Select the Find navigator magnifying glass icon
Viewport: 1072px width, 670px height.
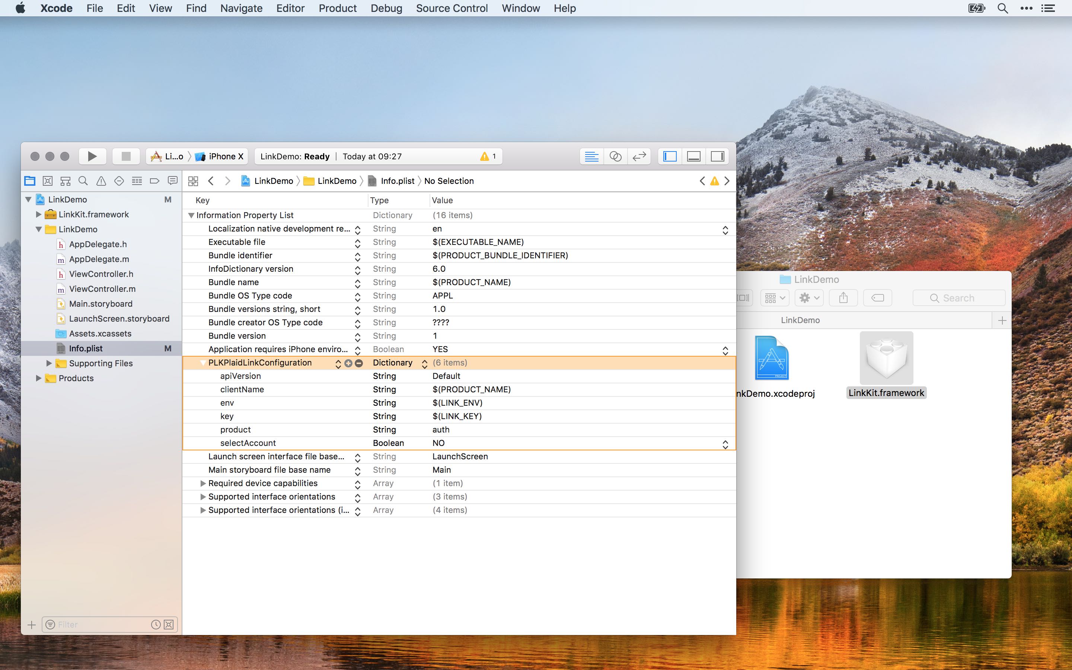(x=83, y=181)
